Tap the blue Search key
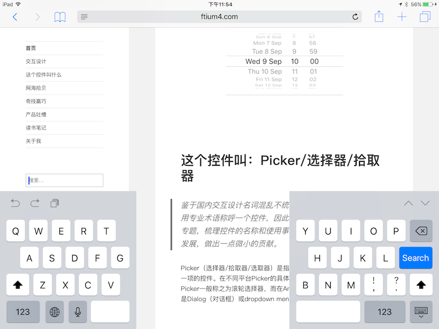 click(416, 258)
